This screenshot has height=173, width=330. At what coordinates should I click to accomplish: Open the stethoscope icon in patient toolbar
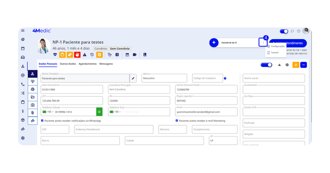pos(110,55)
